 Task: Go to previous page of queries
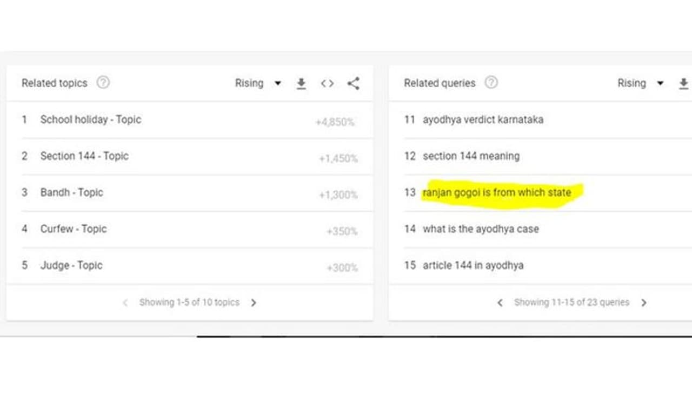tap(500, 303)
